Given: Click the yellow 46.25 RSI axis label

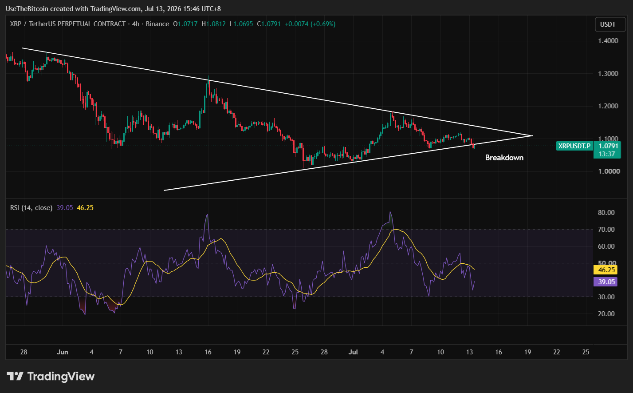Looking at the screenshot, I should (x=605, y=270).
